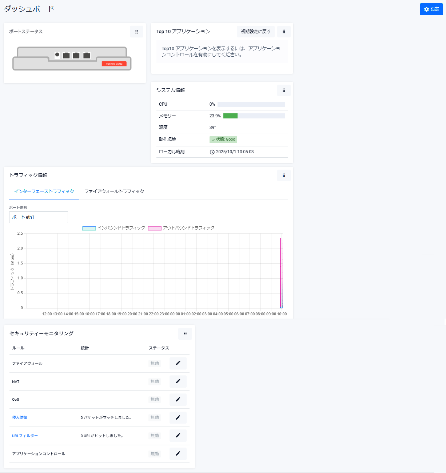Click security monitoring panel grip icon
This screenshot has height=473, width=446.
click(185, 333)
